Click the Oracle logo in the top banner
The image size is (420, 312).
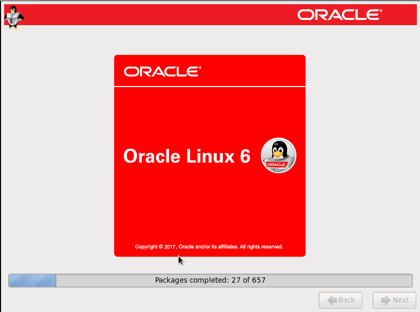coord(340,15)
